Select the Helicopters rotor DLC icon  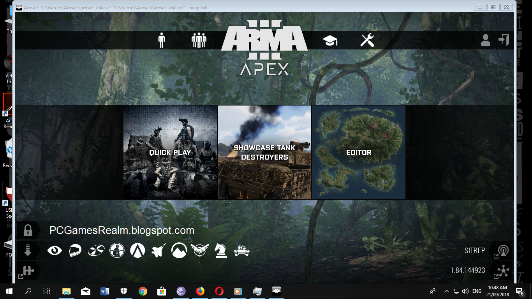point(96,250)
